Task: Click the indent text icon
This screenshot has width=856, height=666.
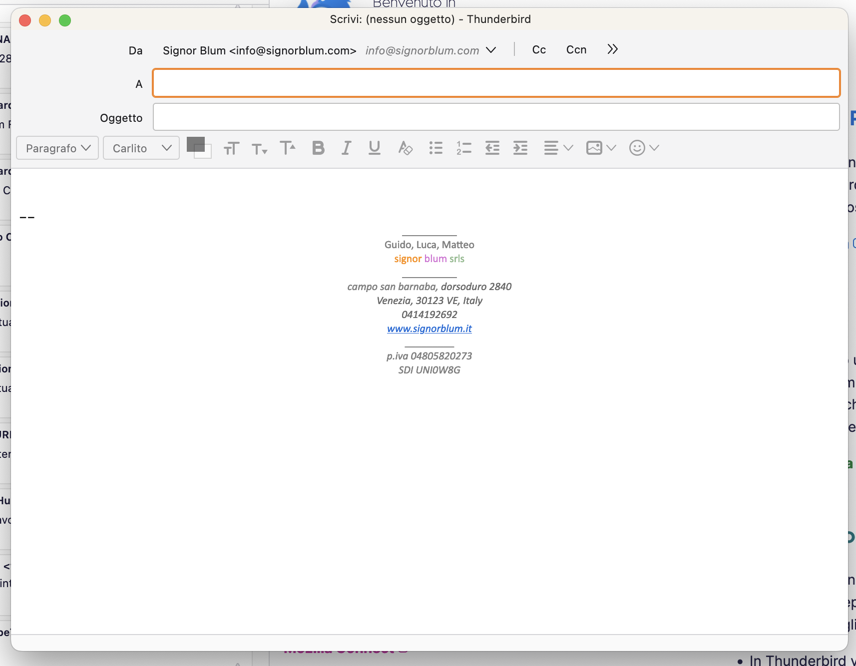Action: (x=520, y=148)
